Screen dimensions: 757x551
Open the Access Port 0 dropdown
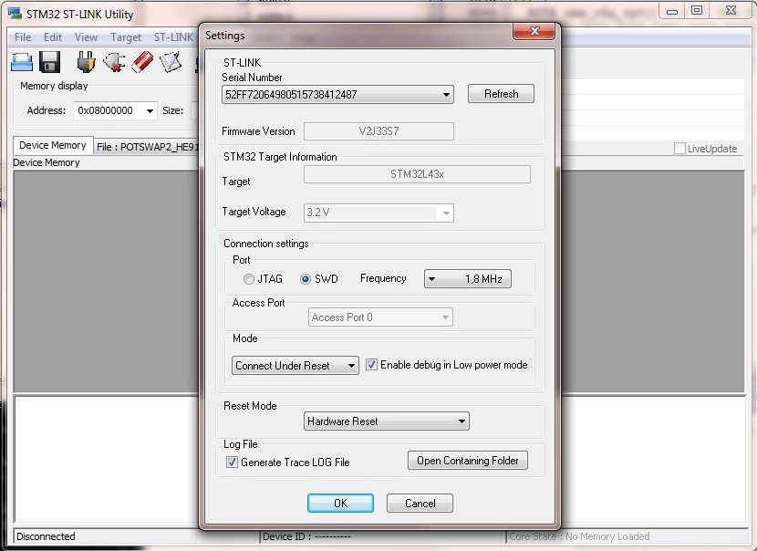click(380, 317)
